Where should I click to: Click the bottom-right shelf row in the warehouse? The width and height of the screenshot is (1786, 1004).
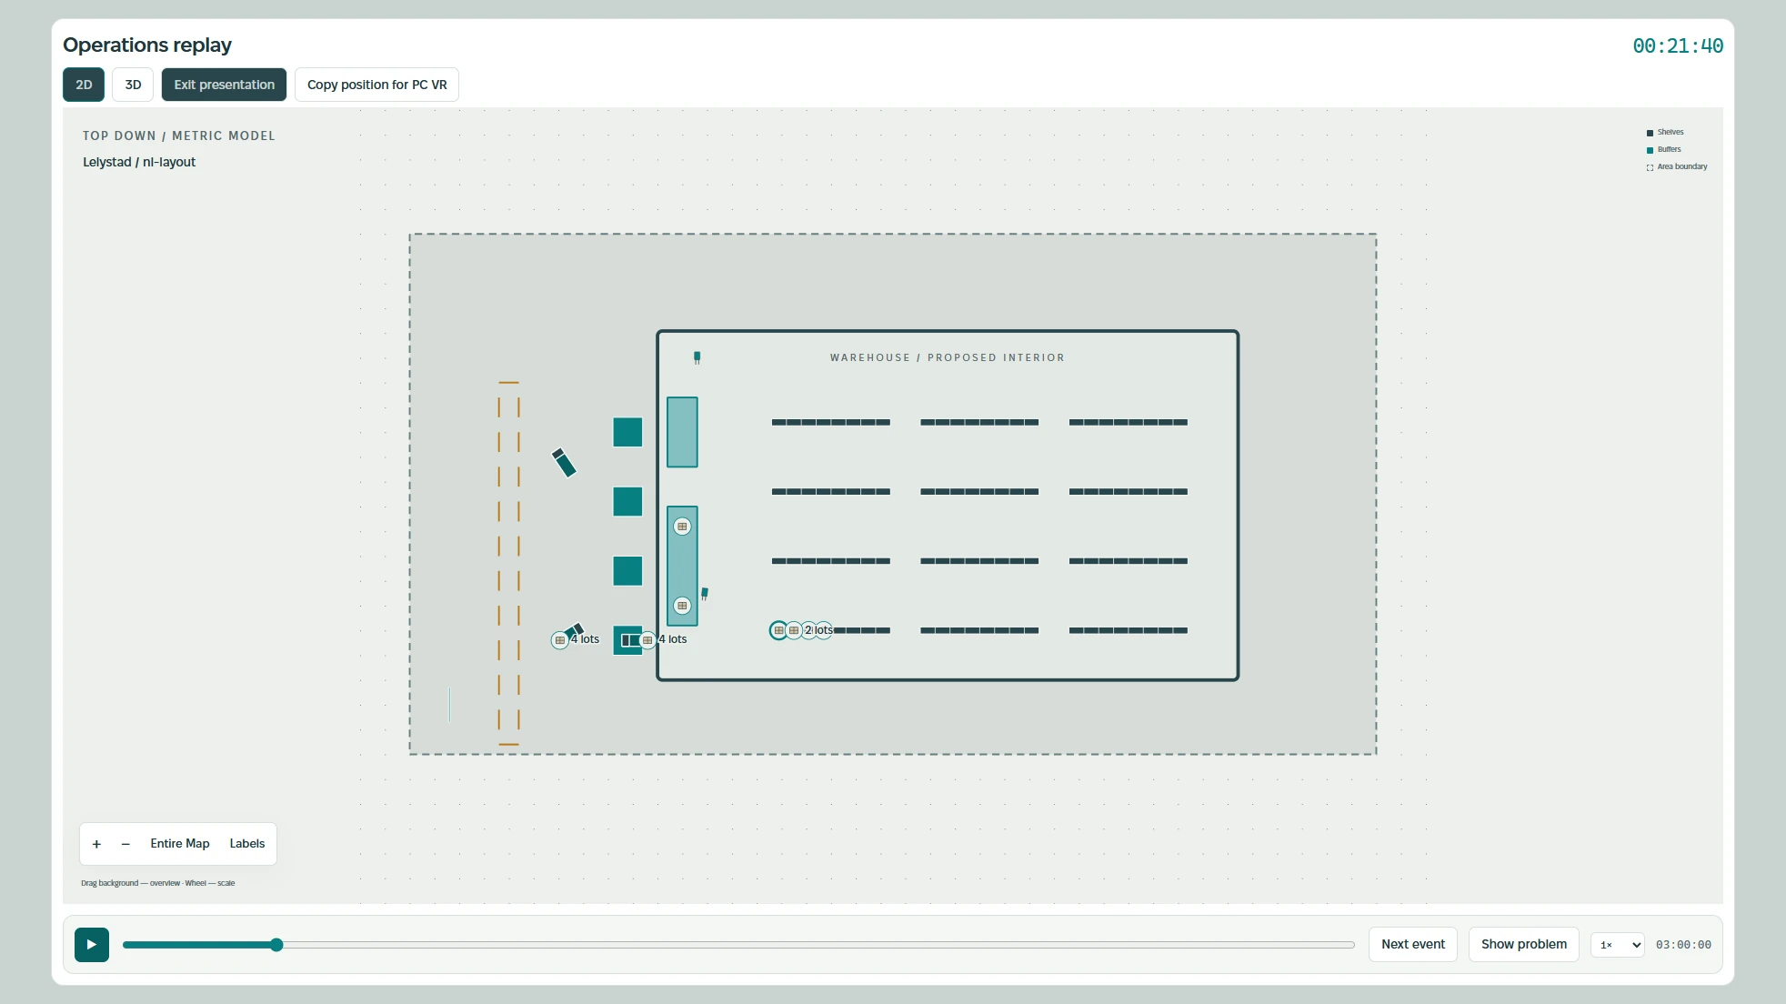pos(1128,630)
